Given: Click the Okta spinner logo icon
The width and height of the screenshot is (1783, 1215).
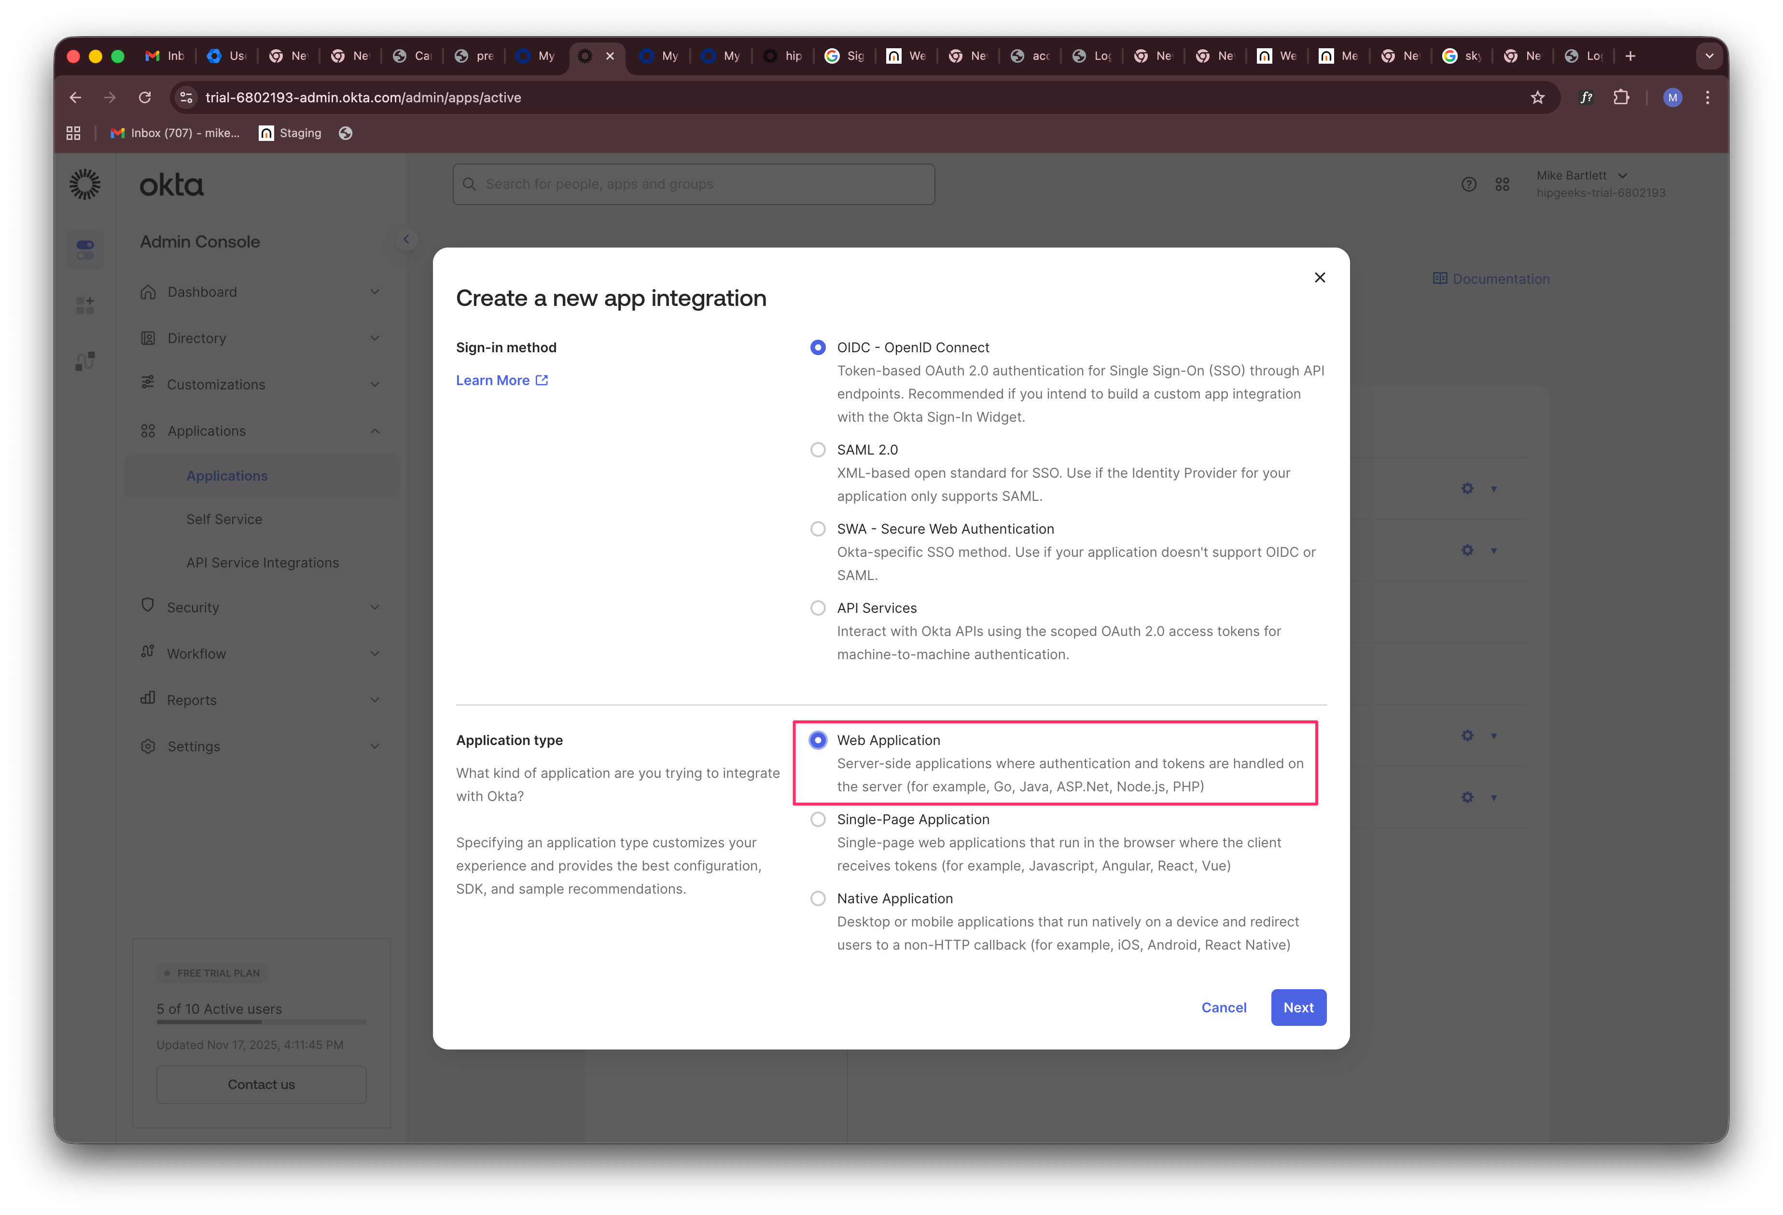Looking at the screenshot, I should (84, 184).
